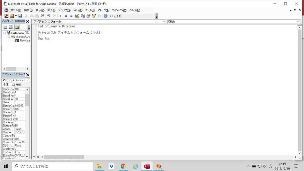
Task: Click the Redo arrow icon
Action: (x=54, y=16)
